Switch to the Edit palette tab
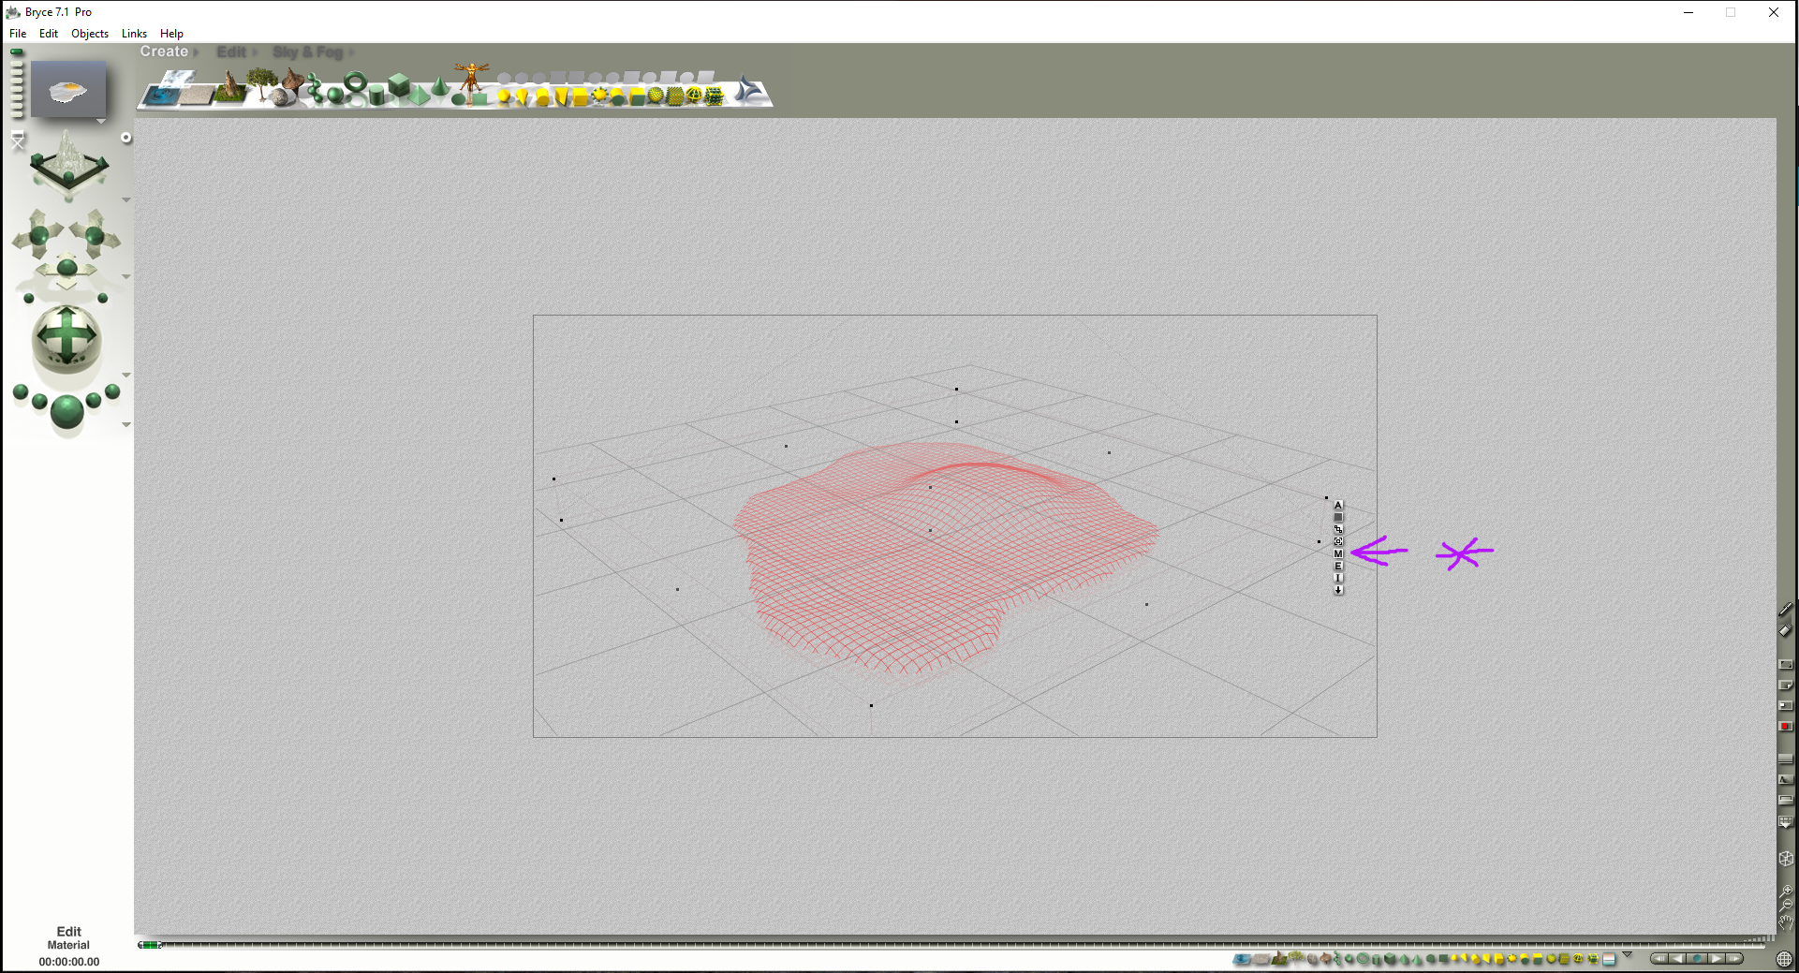 231,52
